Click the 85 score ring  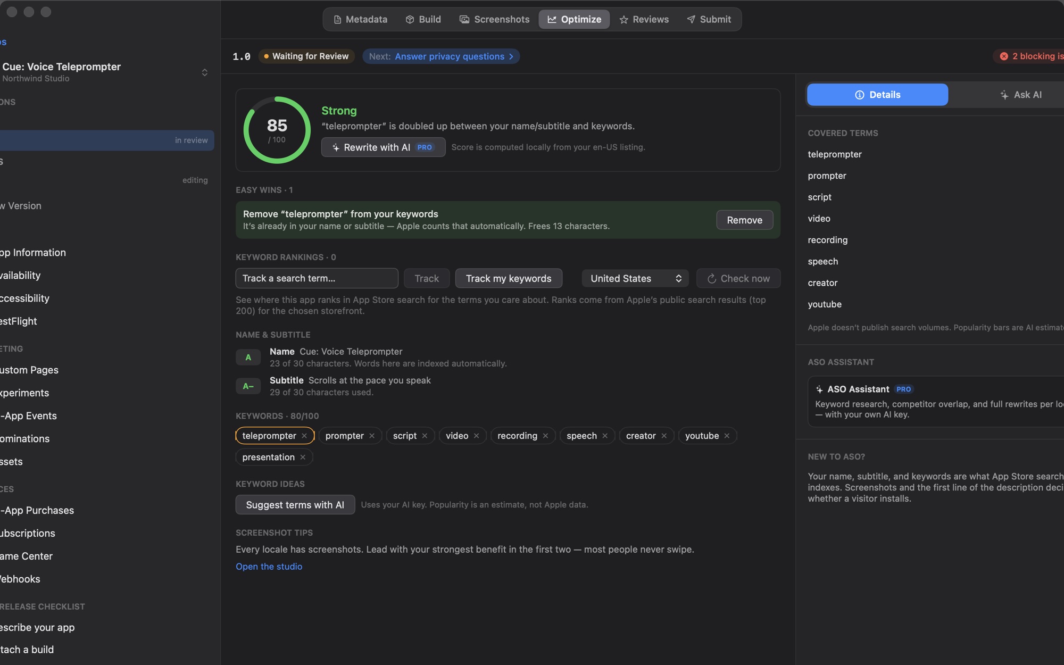(x=277, y=130)
